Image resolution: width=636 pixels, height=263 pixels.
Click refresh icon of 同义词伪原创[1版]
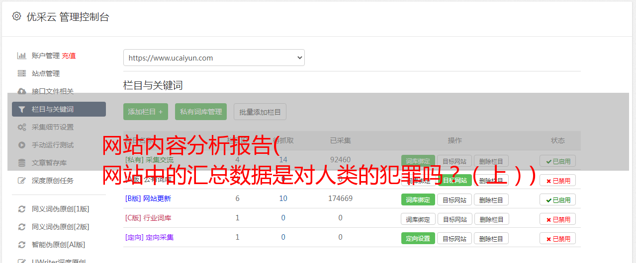[22, 209]
